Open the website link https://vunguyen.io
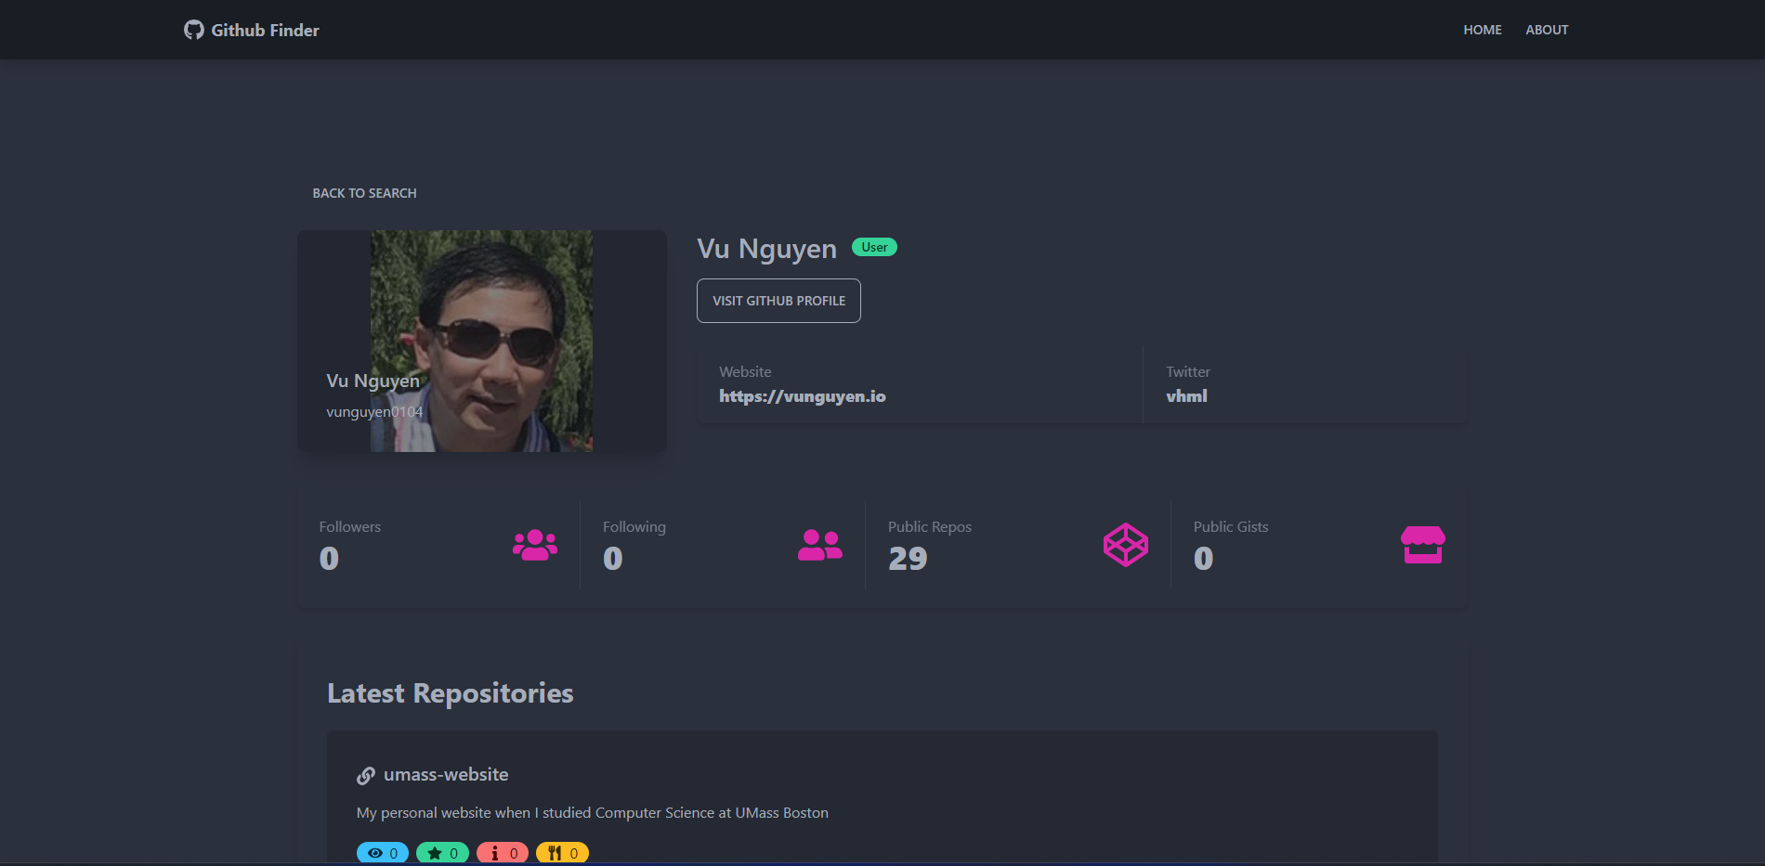The height and width of the screenshot is (866, 1765). [802, 395]
